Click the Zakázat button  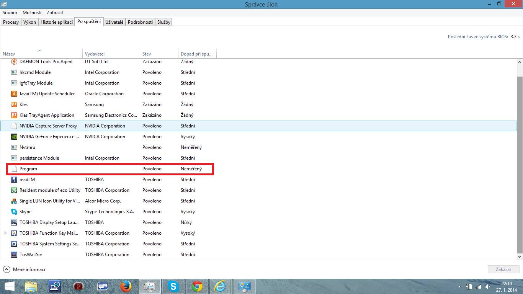pyautogui.click(x=503, y=269)
